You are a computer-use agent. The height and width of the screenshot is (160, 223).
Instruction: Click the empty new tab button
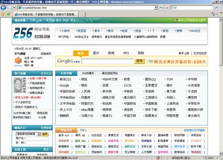click(82, 14)
